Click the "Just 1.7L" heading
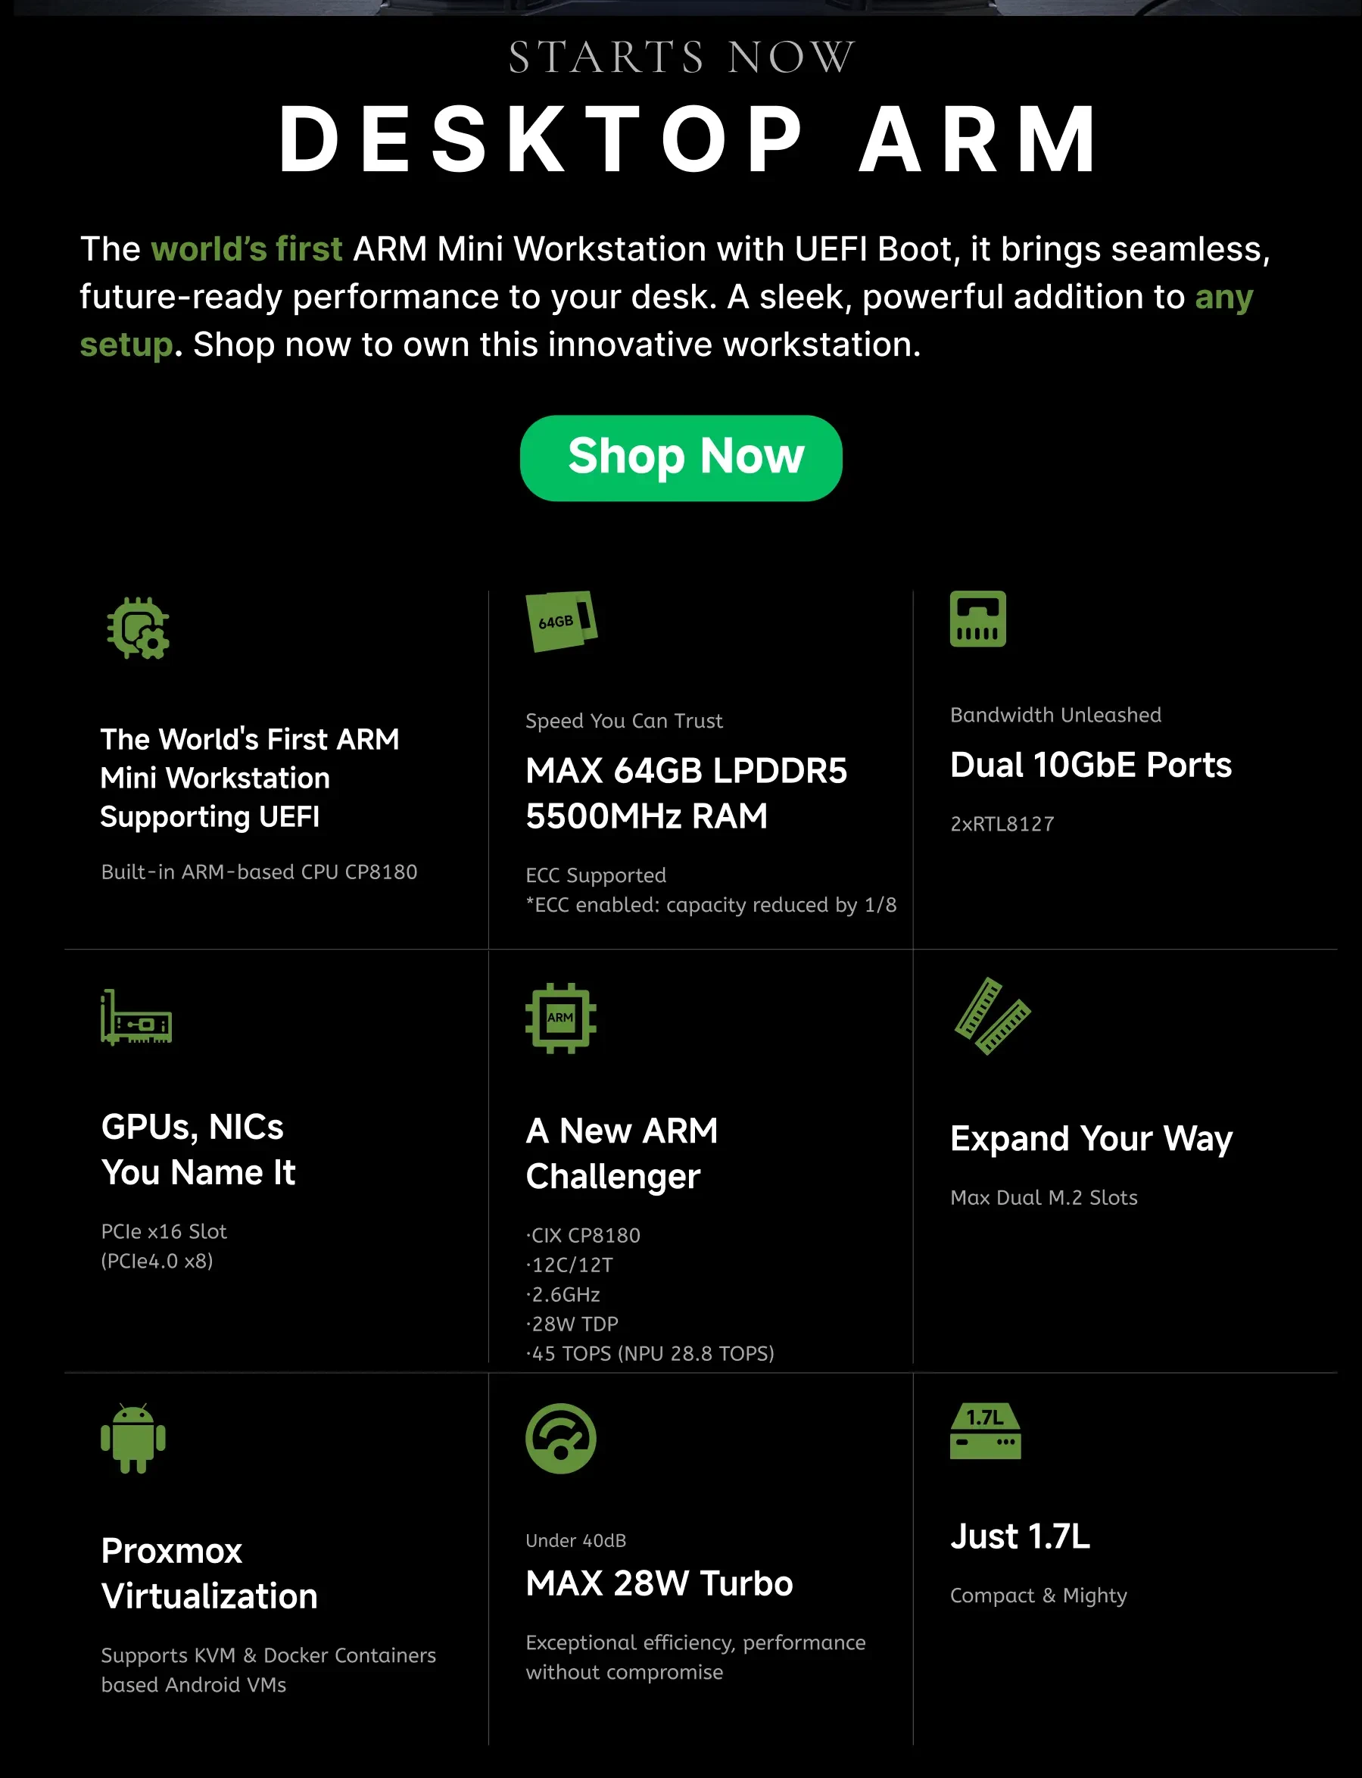 coord(1020,1536)
